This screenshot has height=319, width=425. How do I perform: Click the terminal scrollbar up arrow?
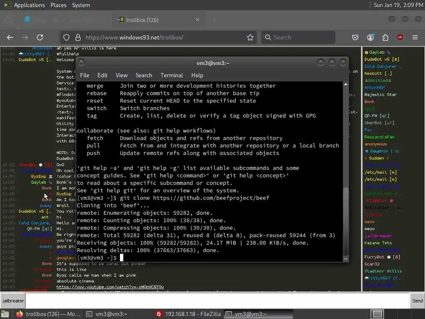346,84
